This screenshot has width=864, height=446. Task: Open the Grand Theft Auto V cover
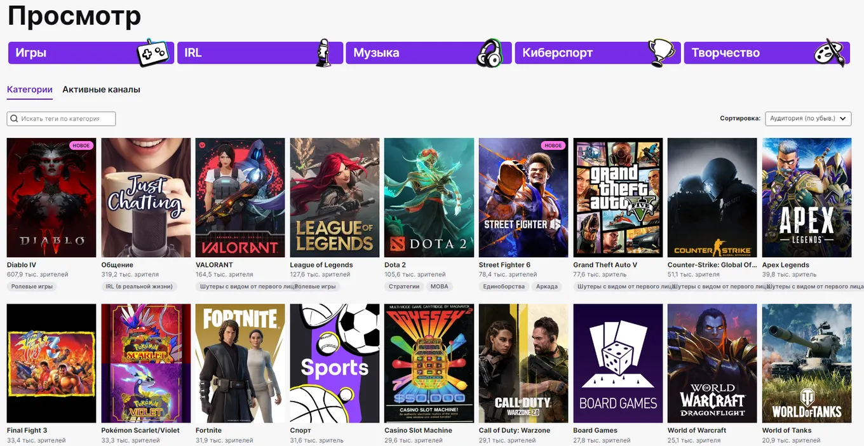coord(618,198)
